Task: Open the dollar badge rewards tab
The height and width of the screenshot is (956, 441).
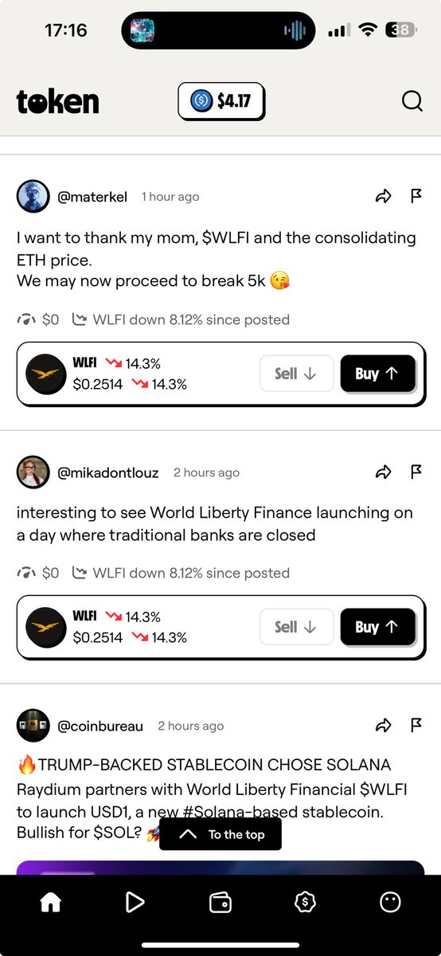Action: coord(305,901)
